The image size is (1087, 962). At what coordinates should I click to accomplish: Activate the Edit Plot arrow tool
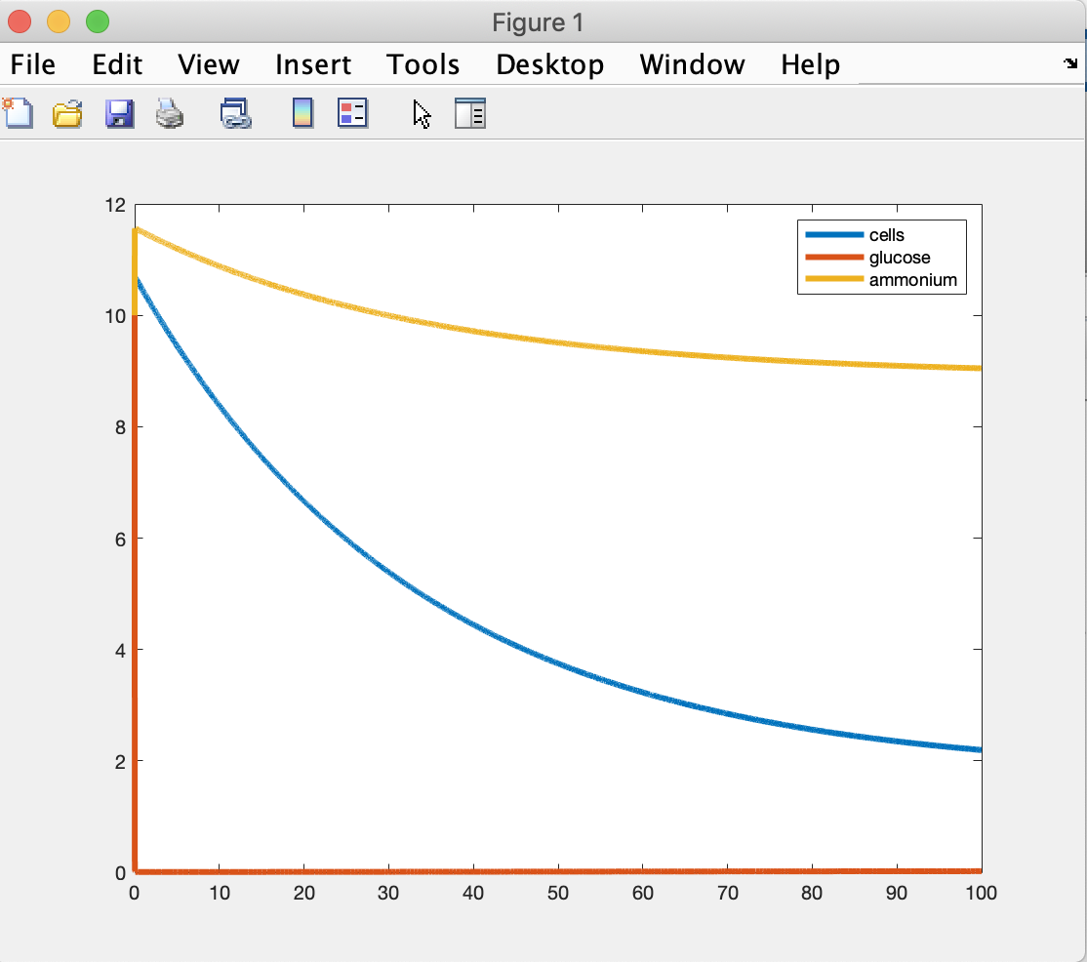[422, 114]
